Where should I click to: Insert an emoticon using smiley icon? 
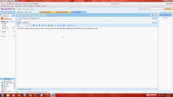[49, 25]
